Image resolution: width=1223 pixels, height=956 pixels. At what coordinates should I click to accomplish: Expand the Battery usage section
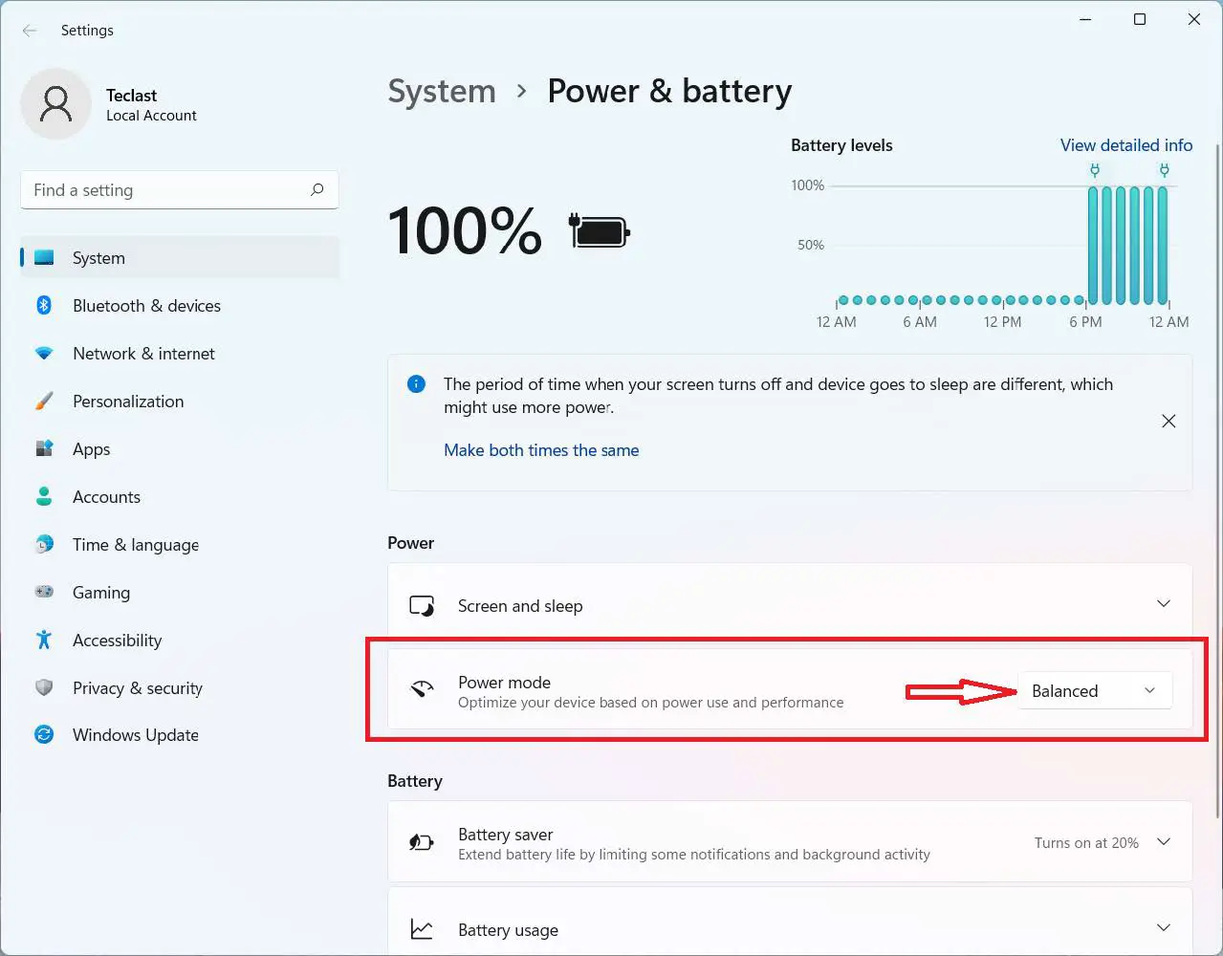point(1163,926)
